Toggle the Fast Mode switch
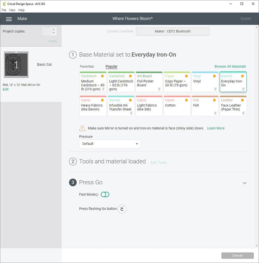 [x=105, y=195]
